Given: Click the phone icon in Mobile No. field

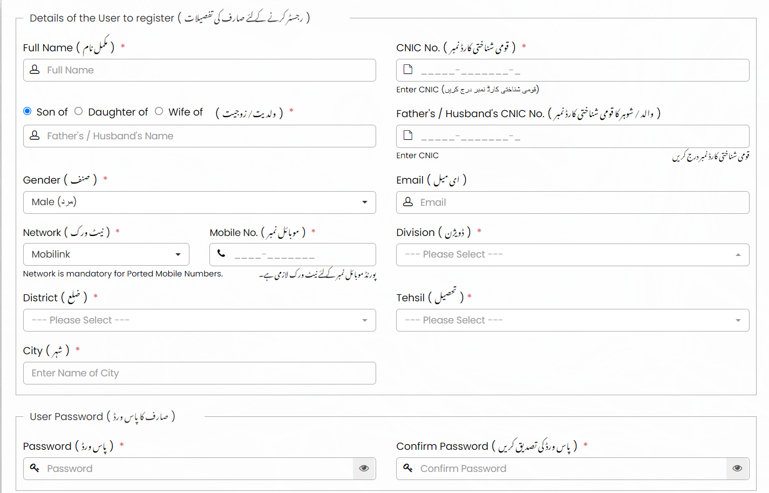Looking at the screenshot, I should 221,253.
